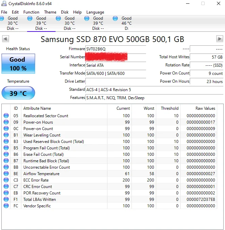Select the CRC Error Count attribute name

coord(38,187)
